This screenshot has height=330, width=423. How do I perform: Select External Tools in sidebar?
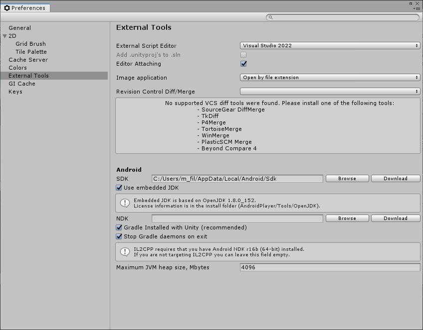54,76
